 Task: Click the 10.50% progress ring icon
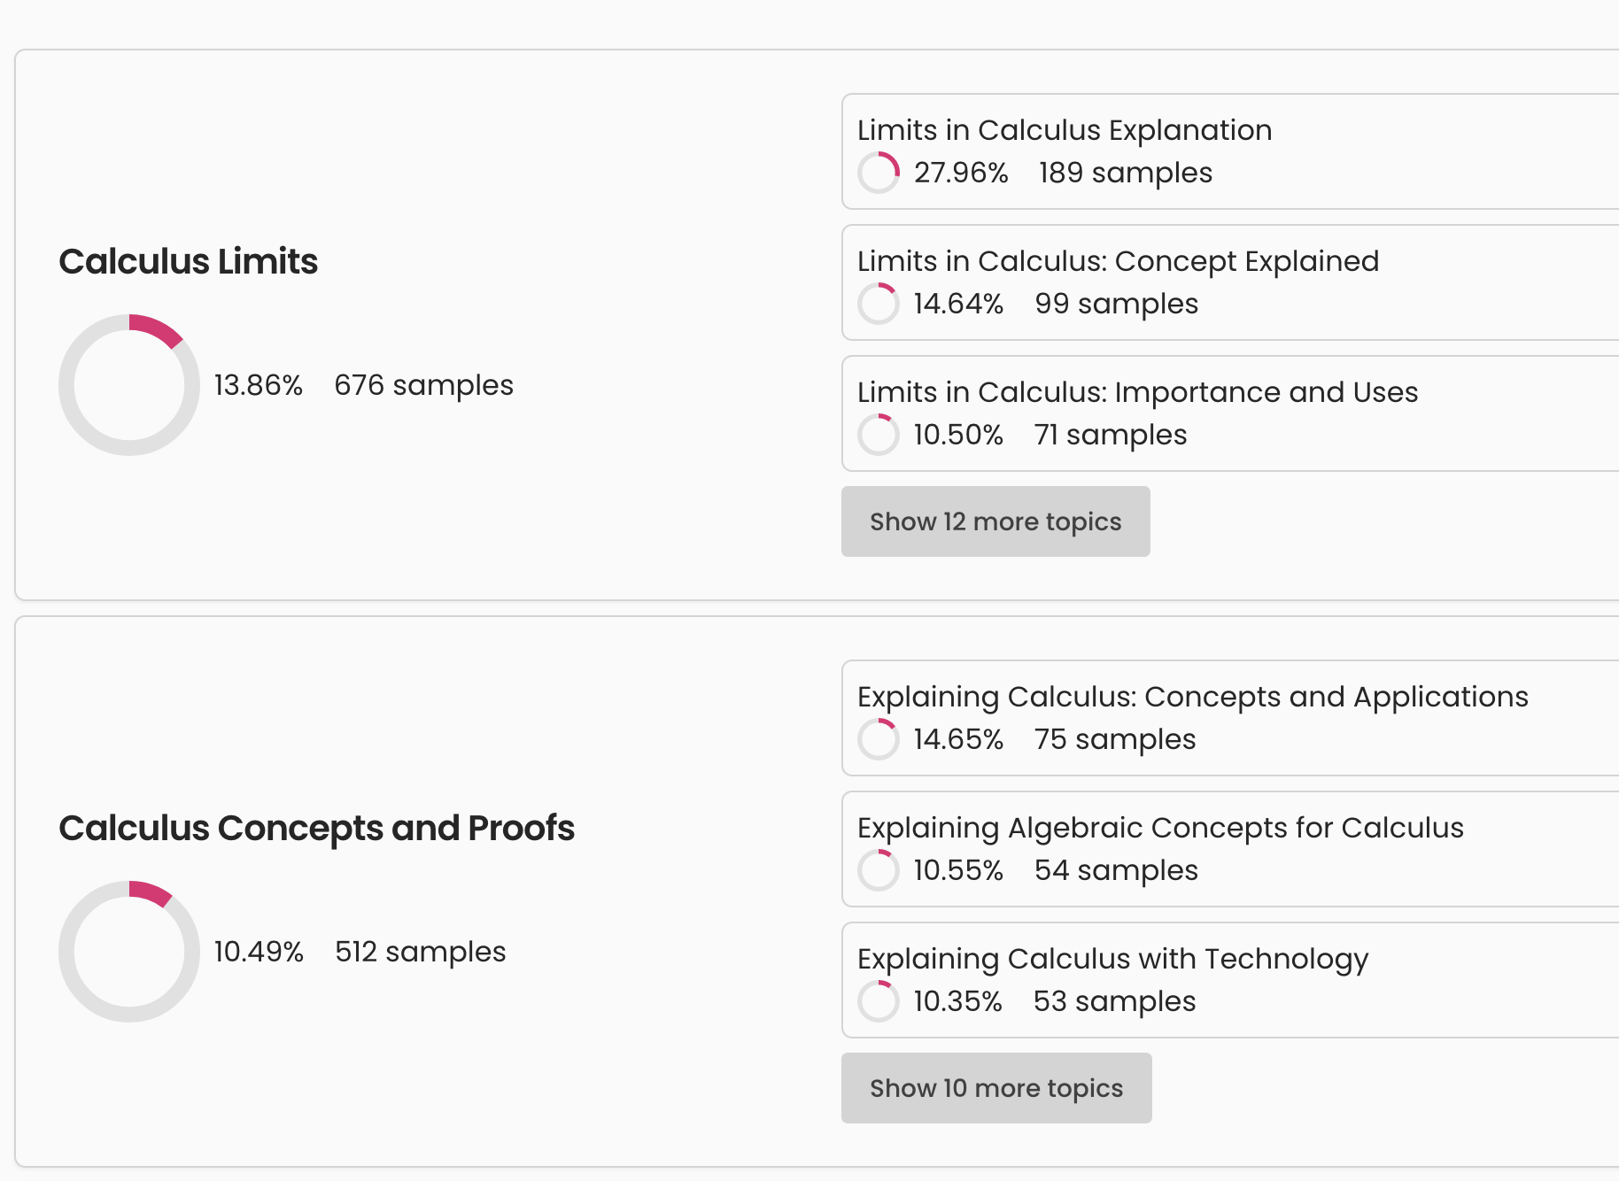point(879,435)
